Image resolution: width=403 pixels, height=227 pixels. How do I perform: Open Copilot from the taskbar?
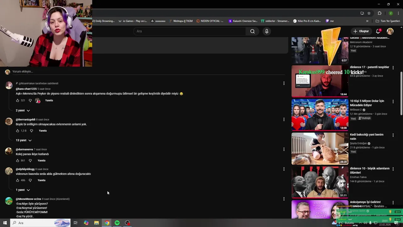86,223
